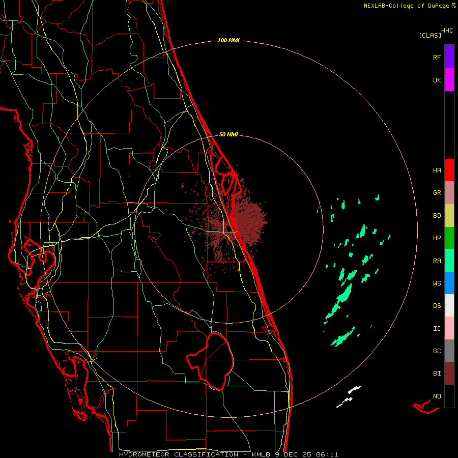The height and width of the screenshot is (458, 458).
Task: Click the HYDROMETEOR CLASSIFICATION caption at bottom
Action: (179, 454)
